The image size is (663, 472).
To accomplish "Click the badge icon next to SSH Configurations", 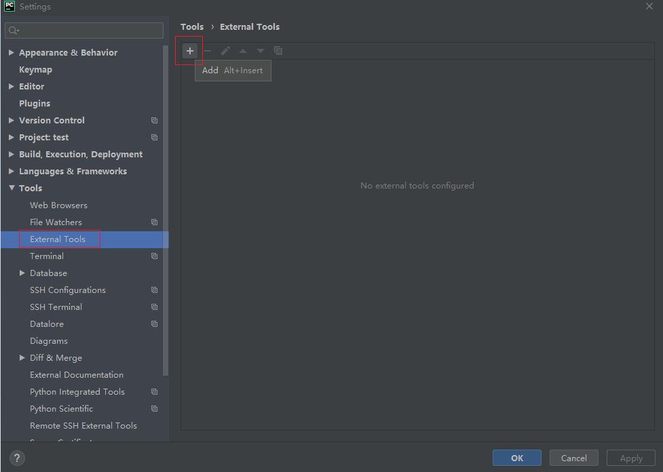I will coord(154,290).
